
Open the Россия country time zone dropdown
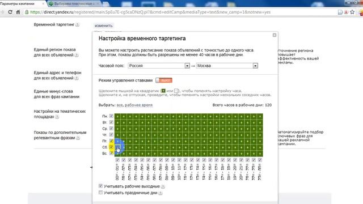click(159, 66)
